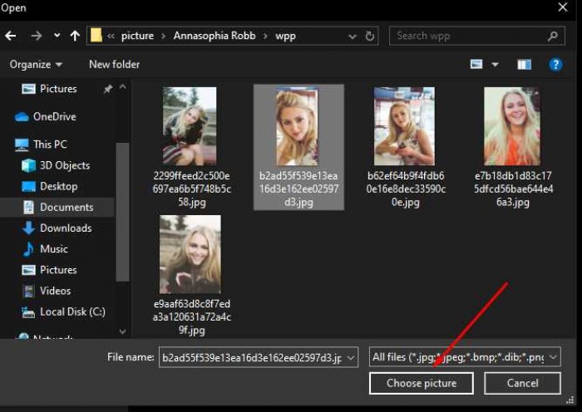Expand the chevron after 'Annasophia Robb'
The width and height of the screenshot is (582, 412).
point(265,36)
